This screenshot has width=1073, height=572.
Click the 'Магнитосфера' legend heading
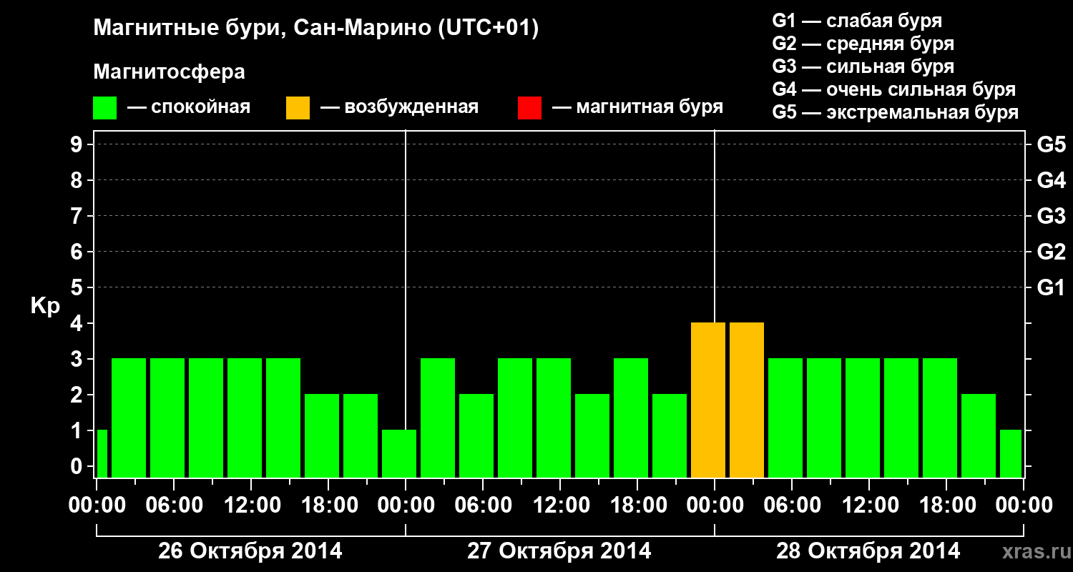click(x=170, y=72)
